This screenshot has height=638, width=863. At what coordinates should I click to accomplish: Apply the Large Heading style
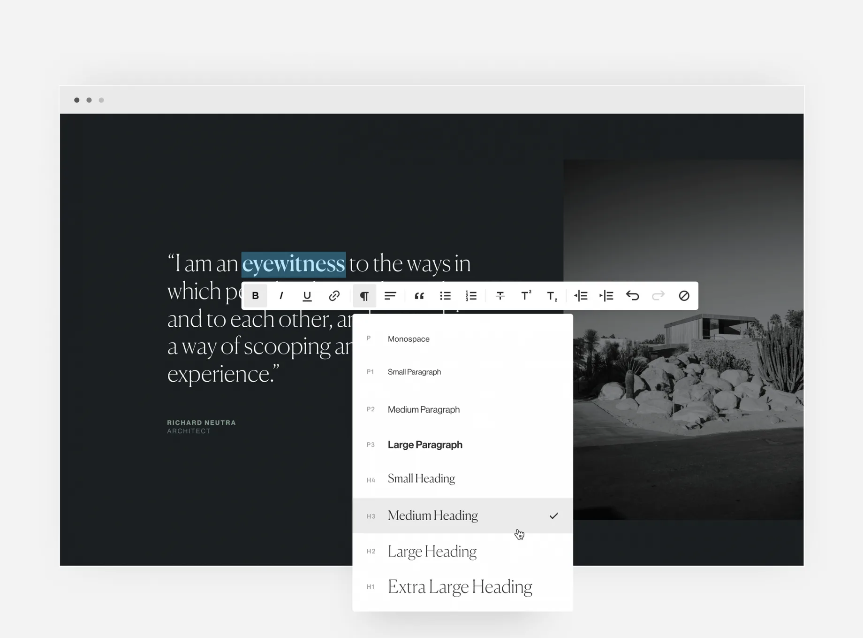(462, 551)
